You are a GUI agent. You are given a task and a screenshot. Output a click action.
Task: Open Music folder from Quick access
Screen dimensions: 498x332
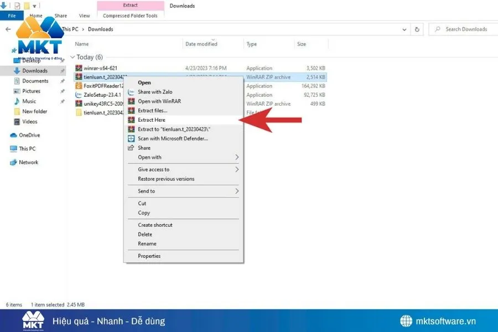coord(29,101)
